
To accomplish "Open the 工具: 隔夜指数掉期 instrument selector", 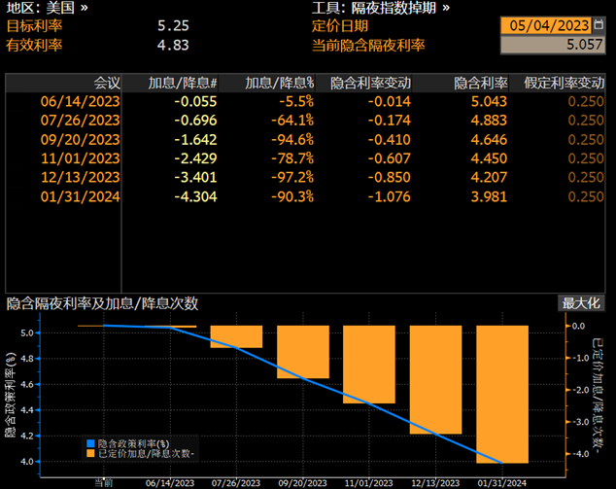I will (x=380, y=8).
